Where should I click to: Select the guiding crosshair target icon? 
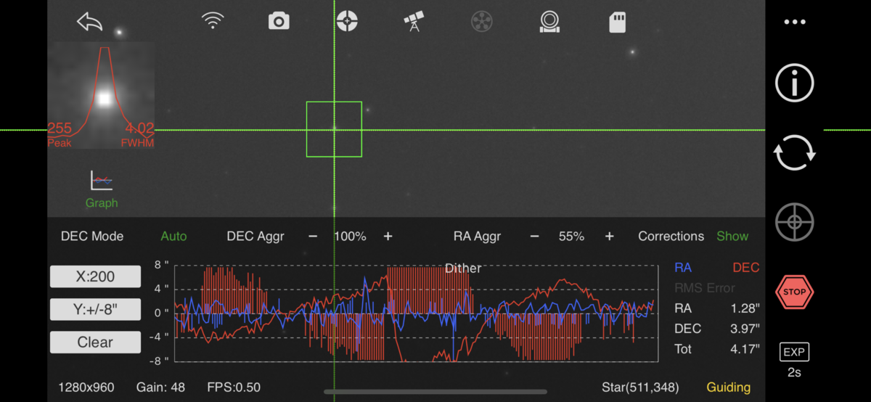[347, 21]
